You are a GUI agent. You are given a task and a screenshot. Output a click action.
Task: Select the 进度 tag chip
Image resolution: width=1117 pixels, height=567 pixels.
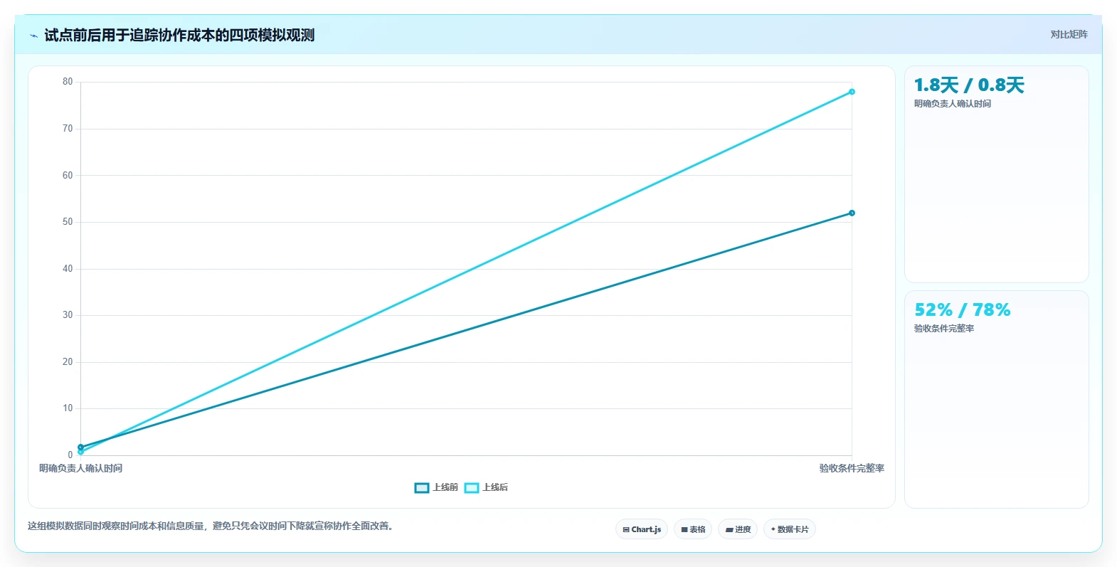click(738, 529)
